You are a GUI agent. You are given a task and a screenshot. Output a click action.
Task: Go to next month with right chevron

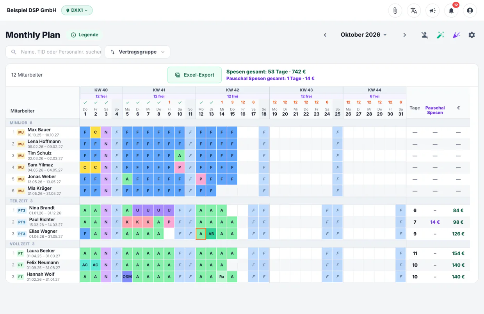pyautogui.click(x=405, y=35)
